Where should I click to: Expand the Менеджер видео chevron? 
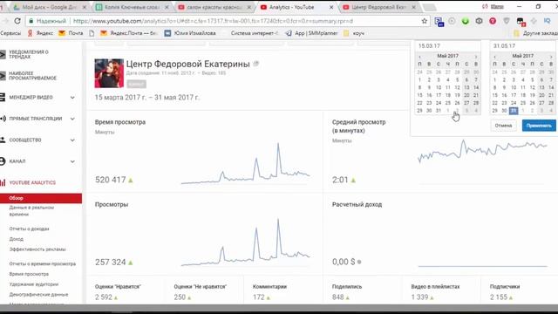click(72, 97)
